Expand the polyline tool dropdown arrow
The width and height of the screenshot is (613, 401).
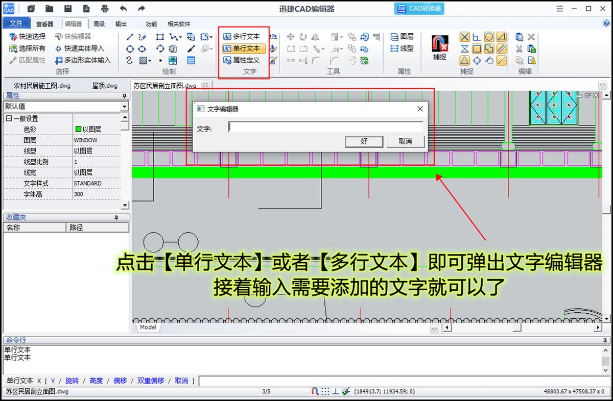(x=180, y=37)
